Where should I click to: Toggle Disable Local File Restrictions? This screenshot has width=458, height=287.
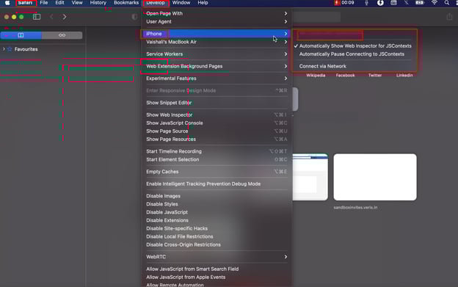(x=217, y=237)
